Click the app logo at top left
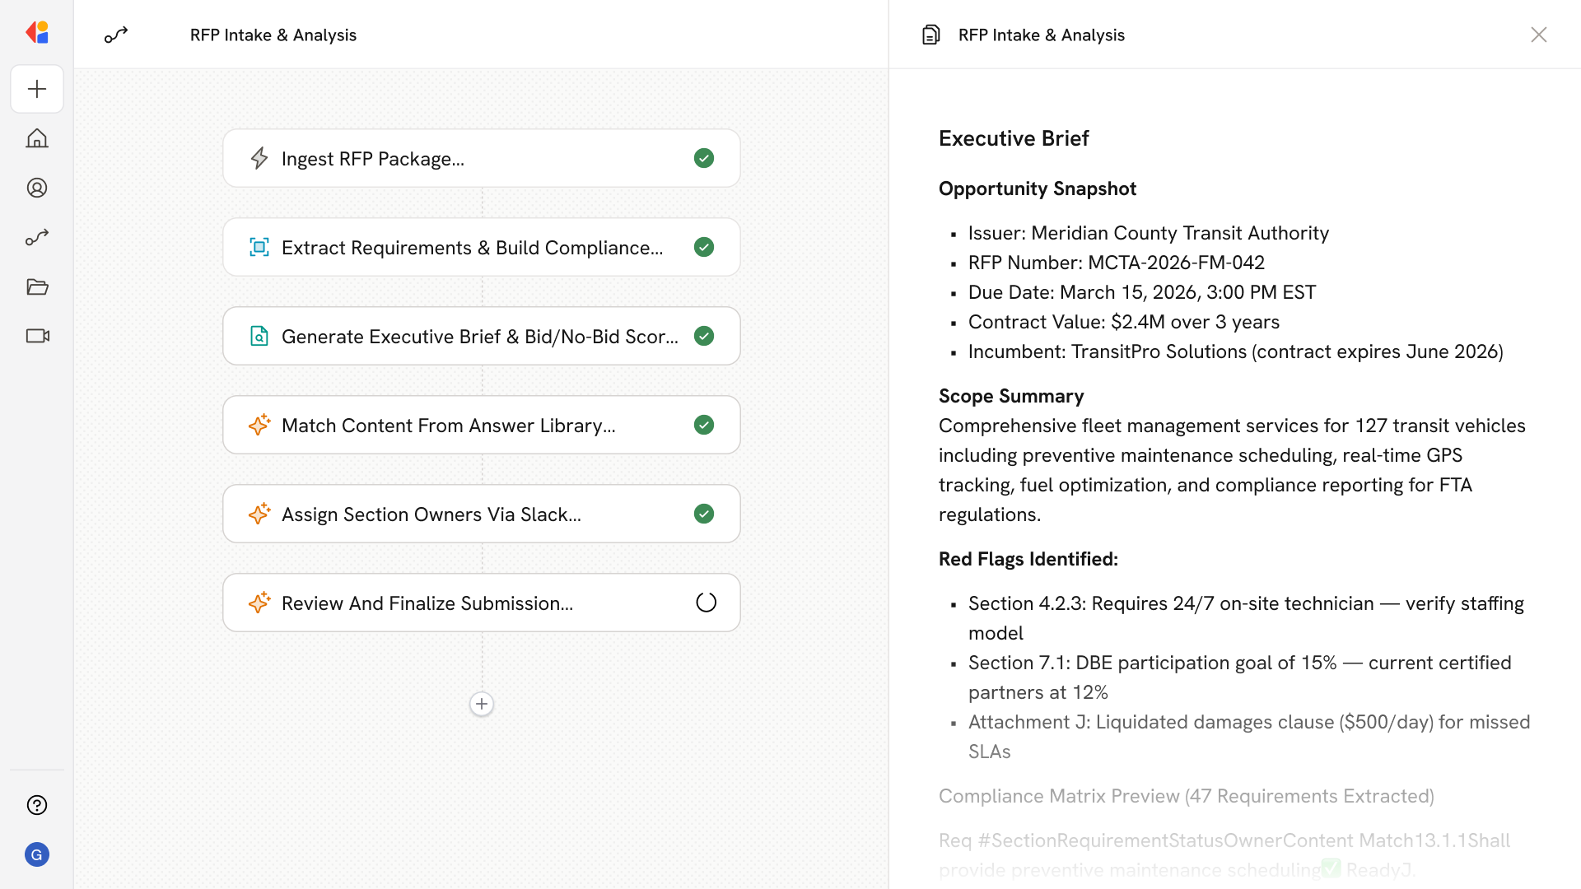Image resolution: width=1581 pixels, height=889 pixels. 37,32
